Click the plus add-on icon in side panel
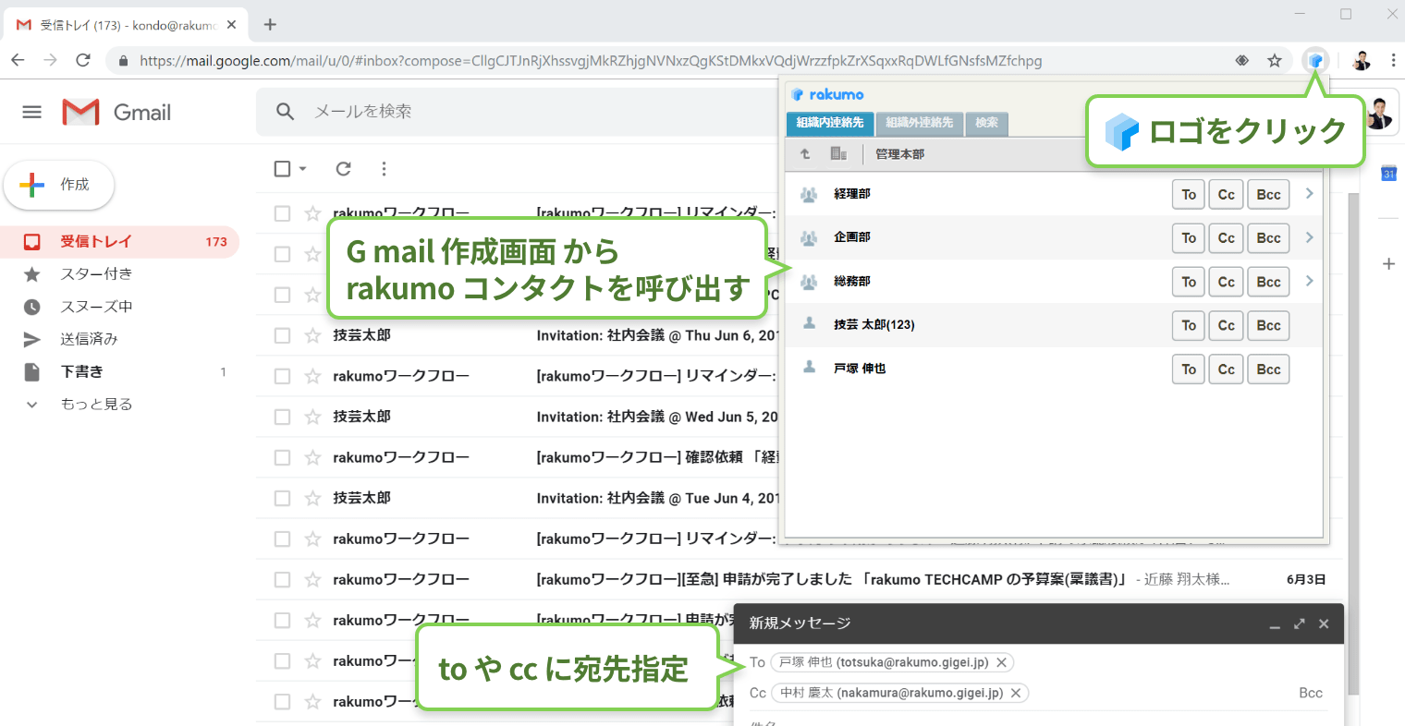The height and width of the screenshot is (726, 1405). click(x=1388, y=264)
